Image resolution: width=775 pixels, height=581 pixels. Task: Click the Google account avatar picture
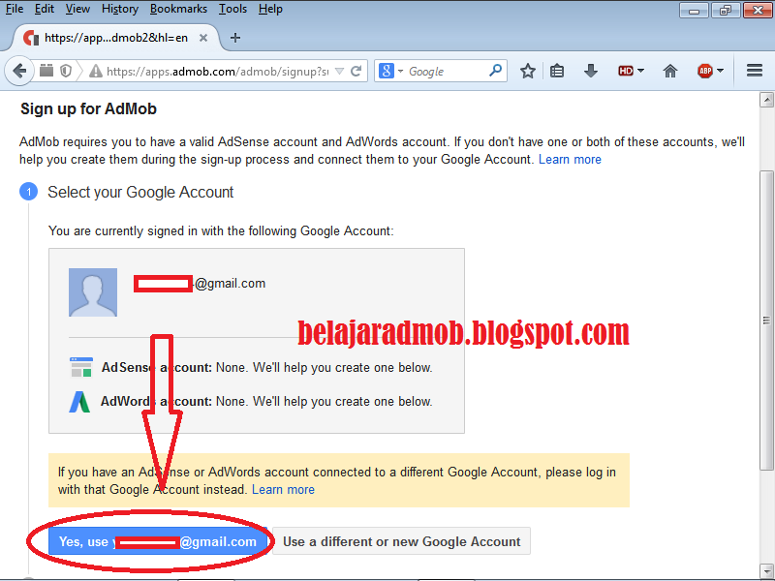click(x=93, y=292)
